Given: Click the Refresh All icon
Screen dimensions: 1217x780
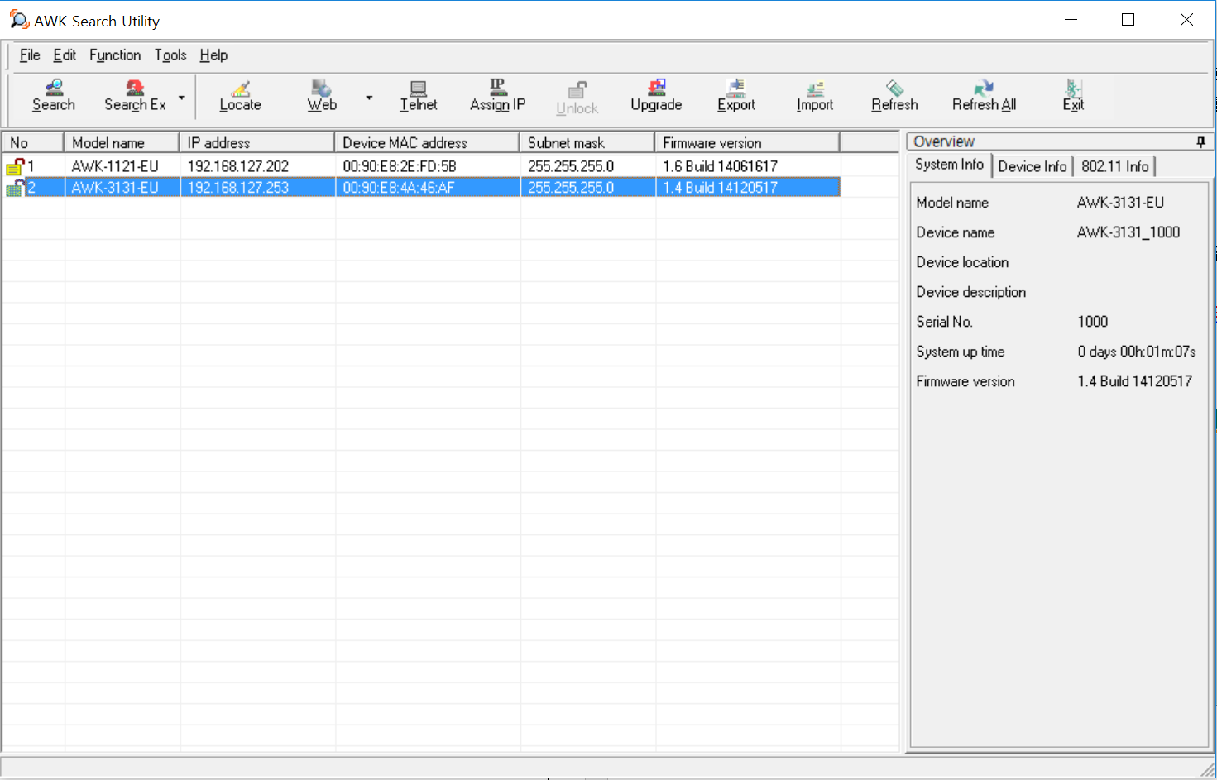Looking at the screenshot, I should coord(984,96).
